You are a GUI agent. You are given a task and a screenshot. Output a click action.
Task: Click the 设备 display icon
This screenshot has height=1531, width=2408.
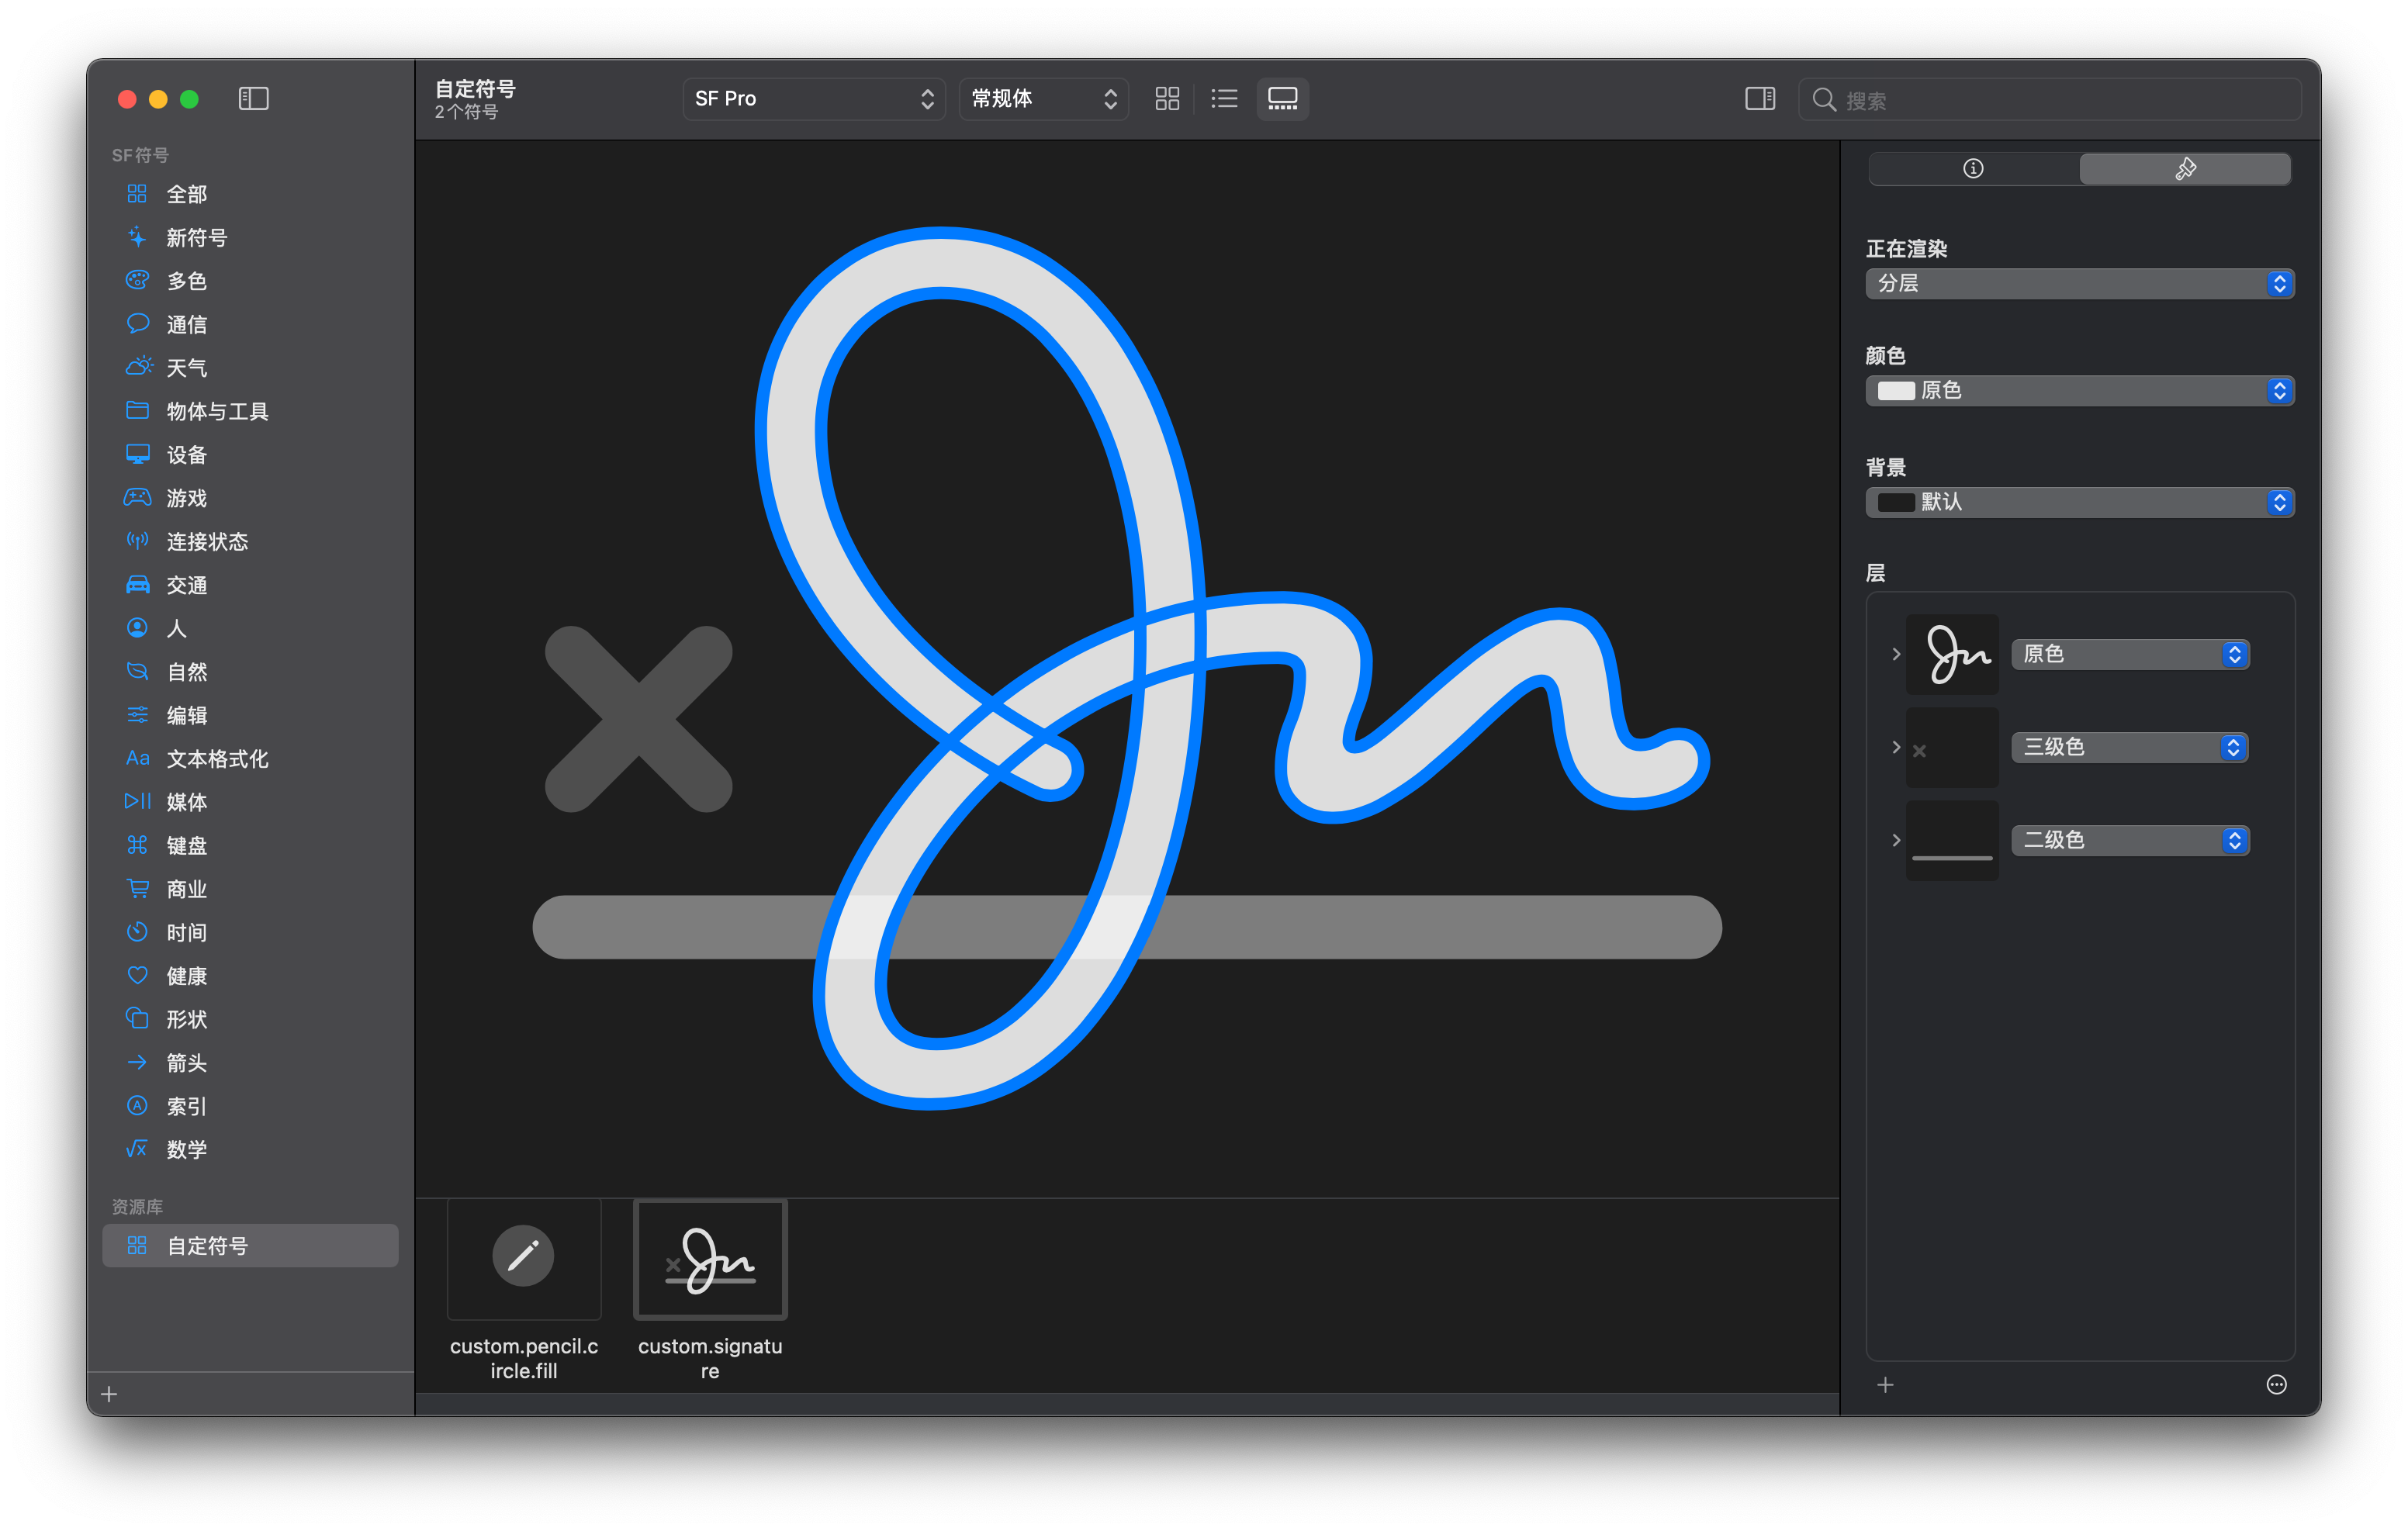pyautogui.click(x=137, y=454)
